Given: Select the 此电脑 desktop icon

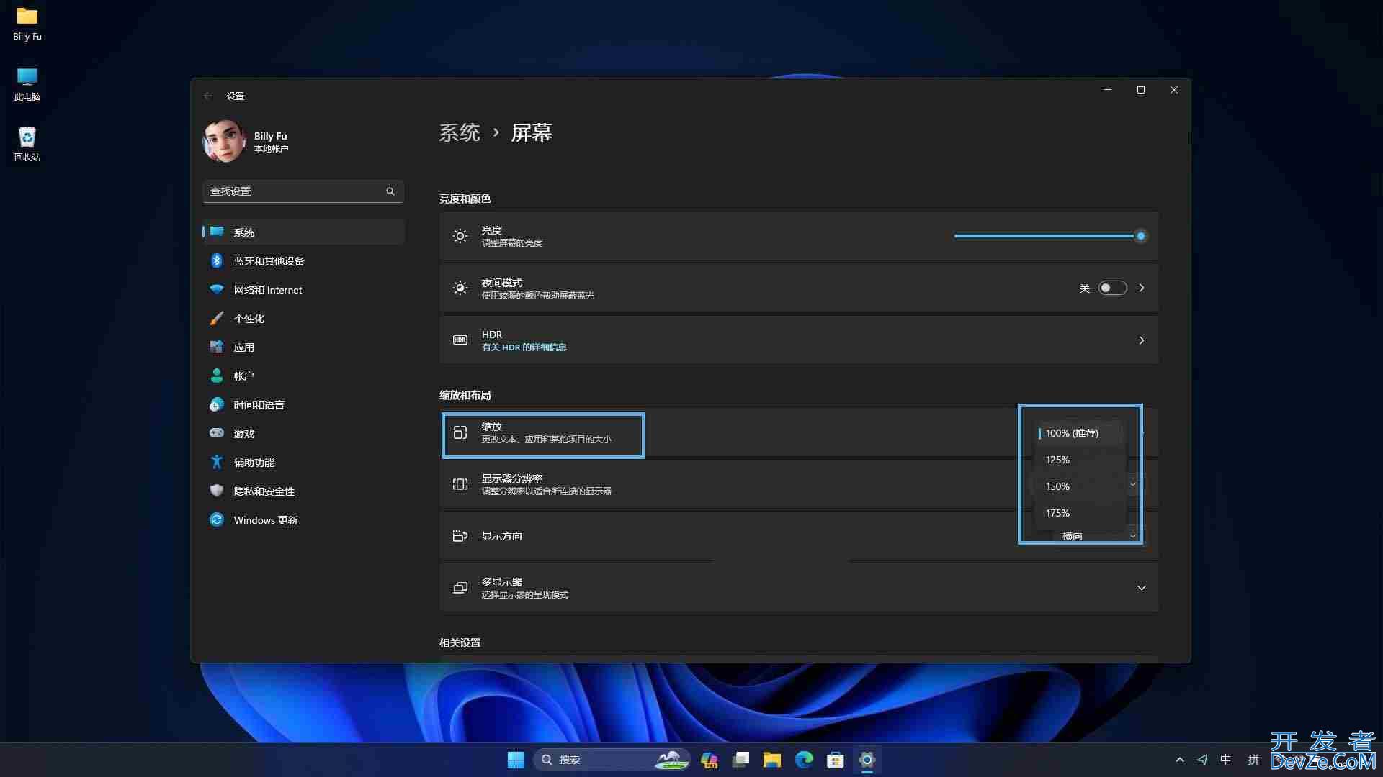Looking at the screenshot, I should tap(27, 84).
